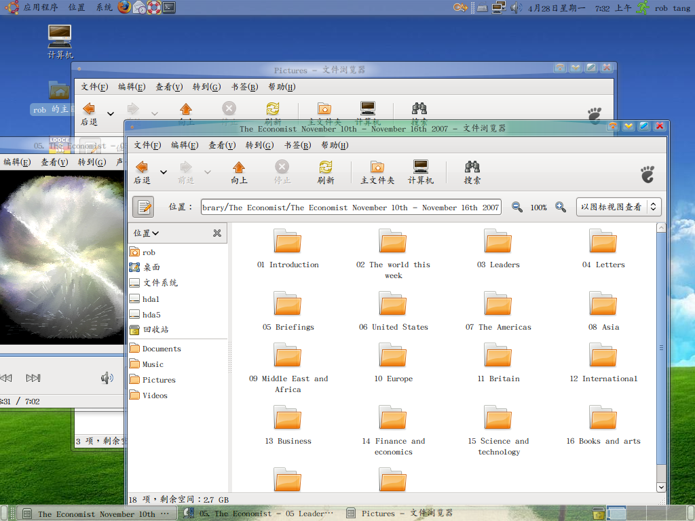Select the 10 Europe folder
695x521 pixels.
(x=393, y=363)
